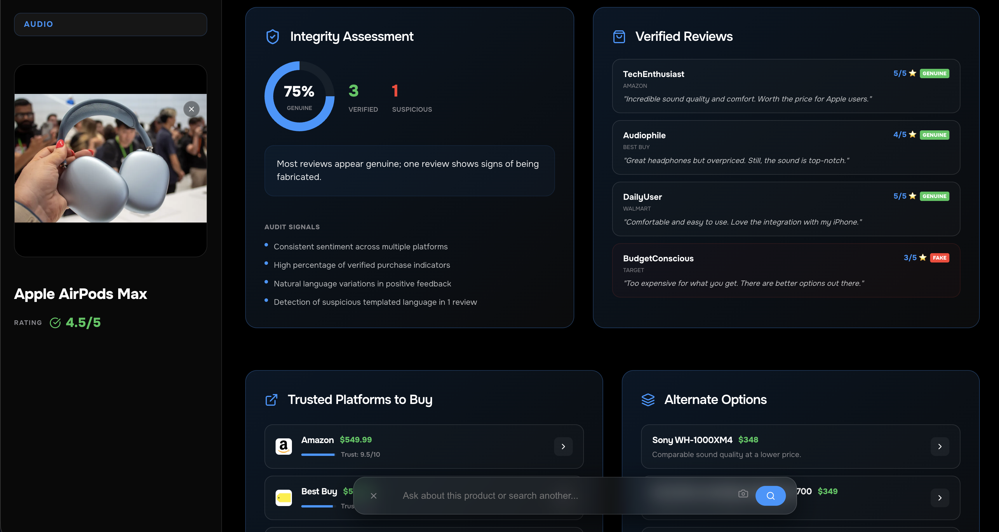Image resolution: width=999 pixels, height=532 pixels.
Task: Click the Alternate Options layers icon
Action: point(648,400)
